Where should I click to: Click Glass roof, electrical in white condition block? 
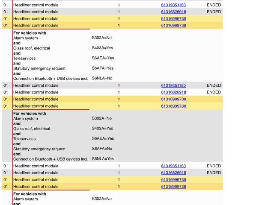tap(32, 48)
